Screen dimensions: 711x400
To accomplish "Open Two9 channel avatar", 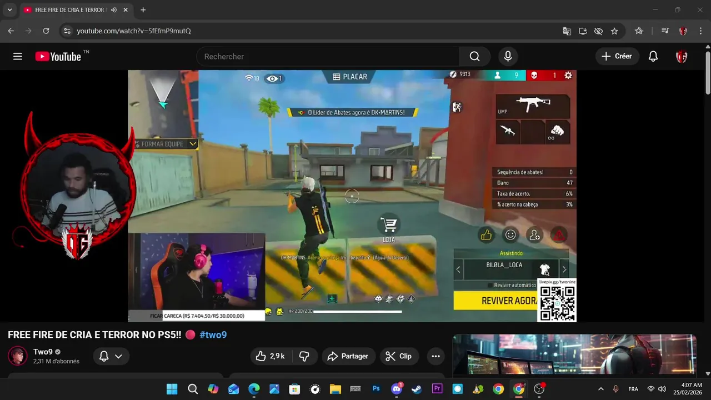I will pyautogui.click(x=17, y=356).
